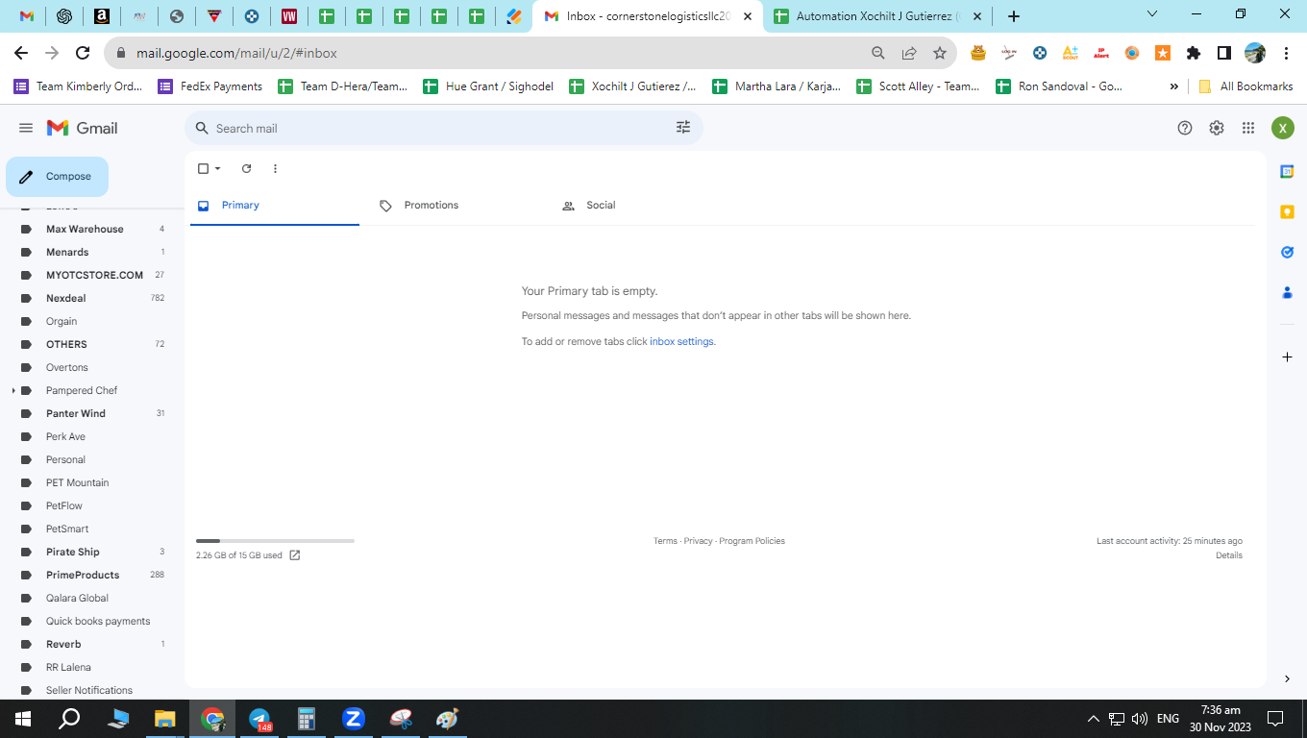Open Gmail Support help icon
Viewport: 1307px width, 738px height.
1185,128
